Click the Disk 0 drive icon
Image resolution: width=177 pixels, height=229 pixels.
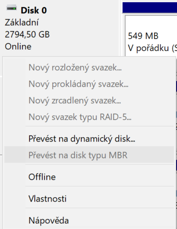[x=12, y=8]
